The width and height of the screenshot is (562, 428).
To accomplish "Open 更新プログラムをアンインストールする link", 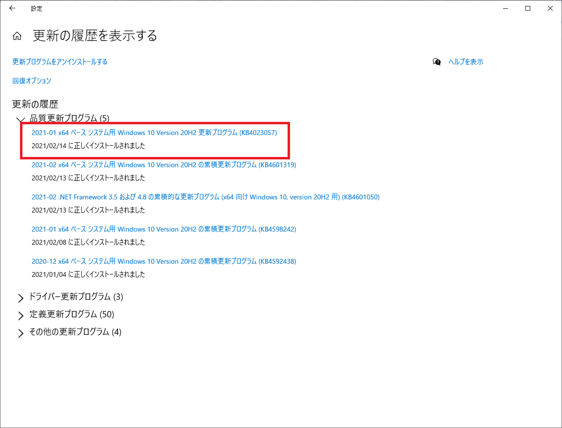I will 60,62.
